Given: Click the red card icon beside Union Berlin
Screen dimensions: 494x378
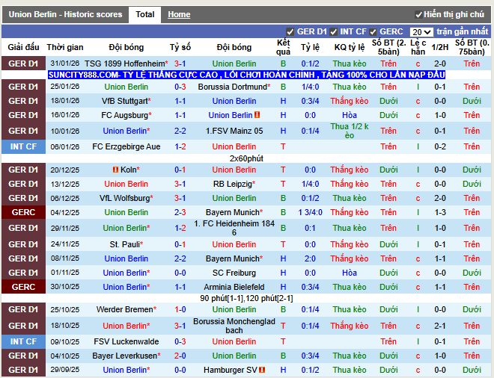Looking at the screenshot, I should coord(257,116).
